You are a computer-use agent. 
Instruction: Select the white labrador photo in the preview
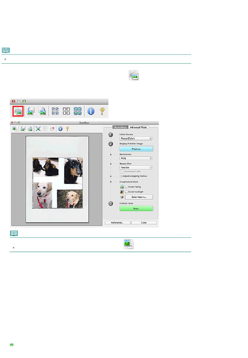click(43, 195)
